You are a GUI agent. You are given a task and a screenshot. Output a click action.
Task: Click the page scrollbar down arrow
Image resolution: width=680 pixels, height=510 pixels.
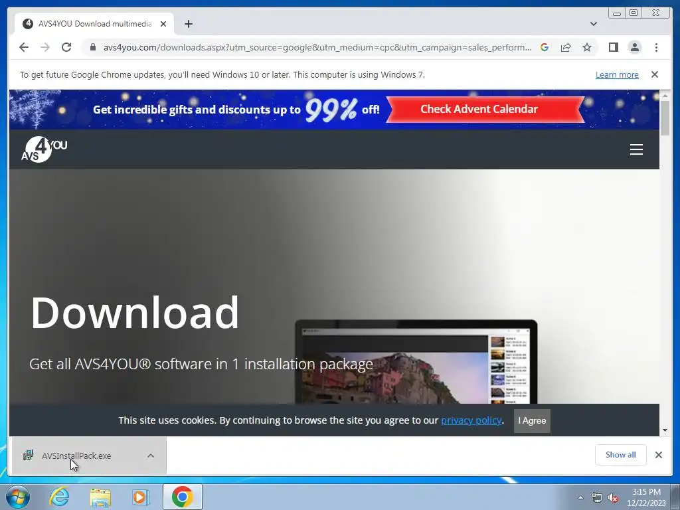[665, 430]
